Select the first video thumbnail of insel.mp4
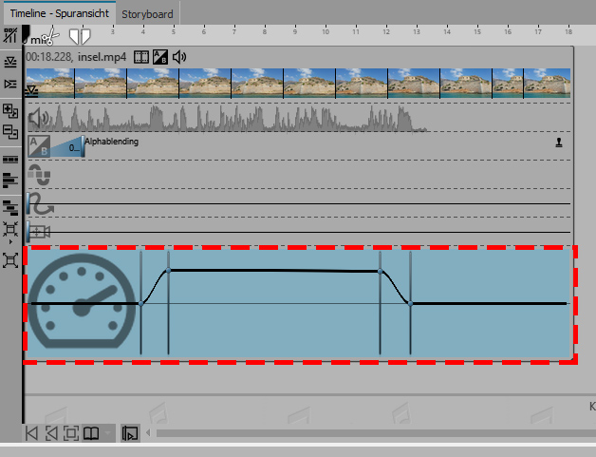Viewport: 596px width, 457px height. [50, 84]
